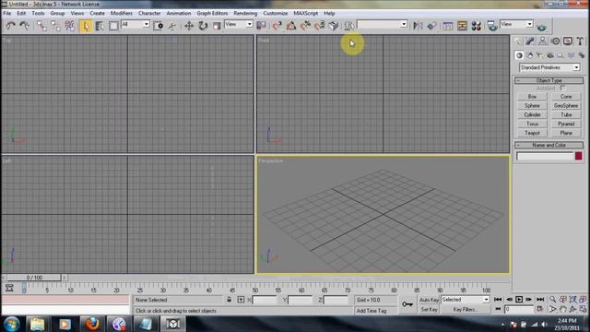Click the Quick Render teapot icon
This screenshot has width=590, height=332.
(542, 27)
